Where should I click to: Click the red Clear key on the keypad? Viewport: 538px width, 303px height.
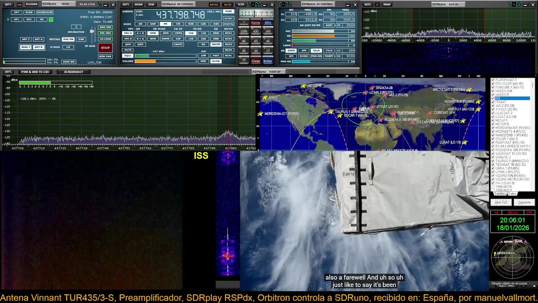[x=256, y=61]
